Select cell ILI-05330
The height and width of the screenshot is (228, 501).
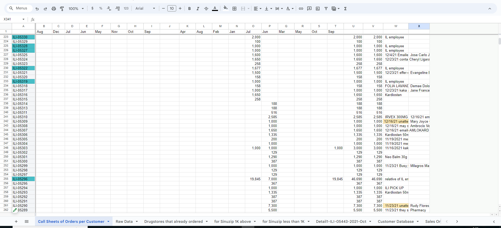click(23, 37)
